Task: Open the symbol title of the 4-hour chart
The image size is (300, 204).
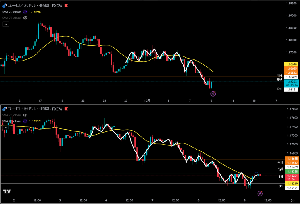Action: coord(34,6)
